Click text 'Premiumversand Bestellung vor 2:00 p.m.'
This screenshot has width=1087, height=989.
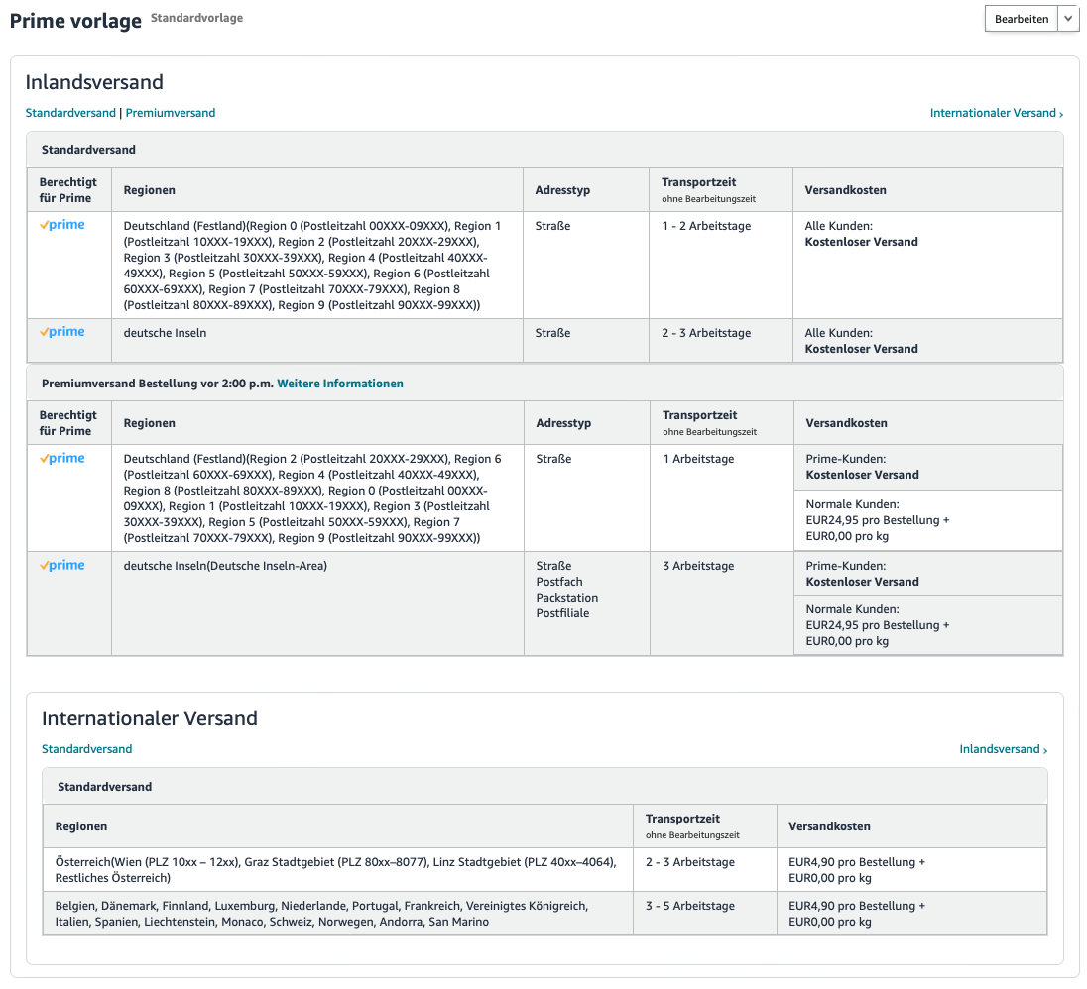[158, 384]
